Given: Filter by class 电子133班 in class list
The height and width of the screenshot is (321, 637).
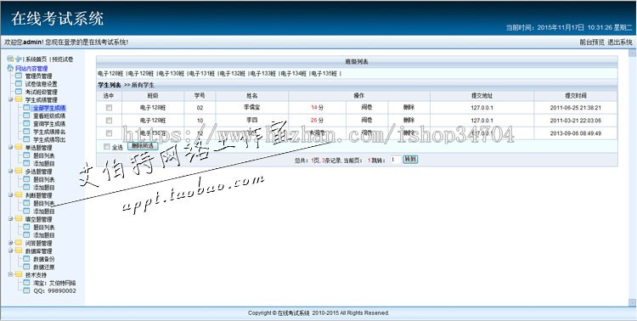Looking at the screenshot, I should point(262,74).
